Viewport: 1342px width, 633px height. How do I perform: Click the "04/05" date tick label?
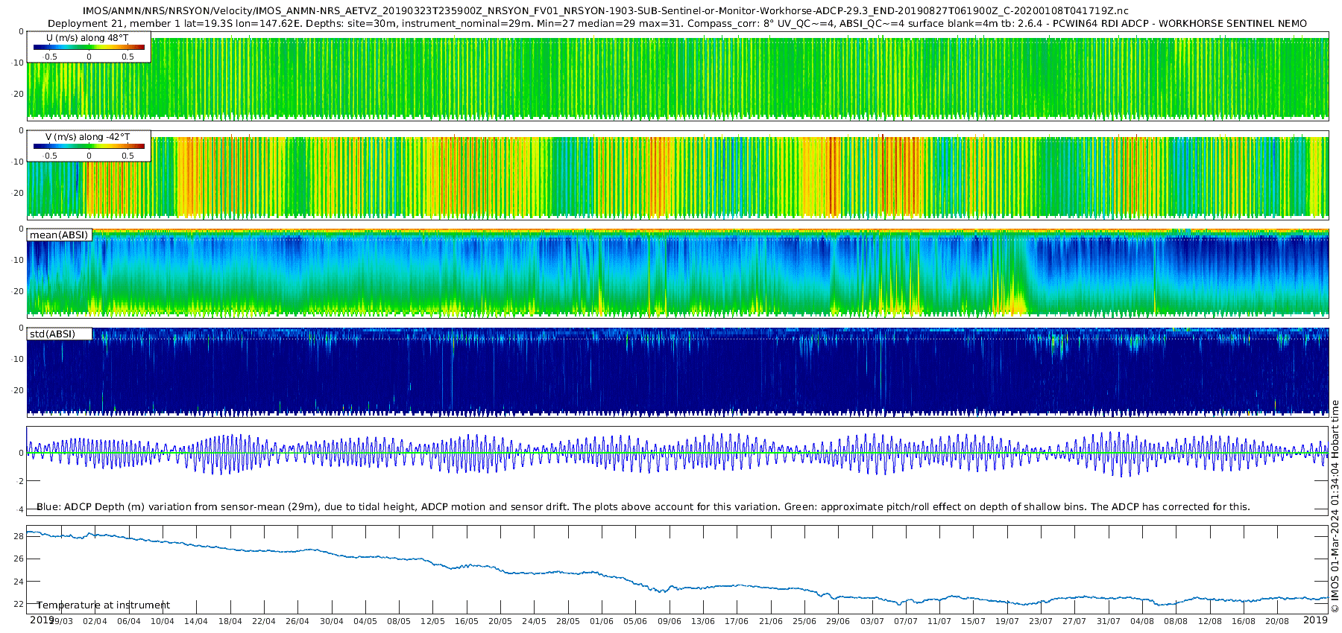point(365,621)
